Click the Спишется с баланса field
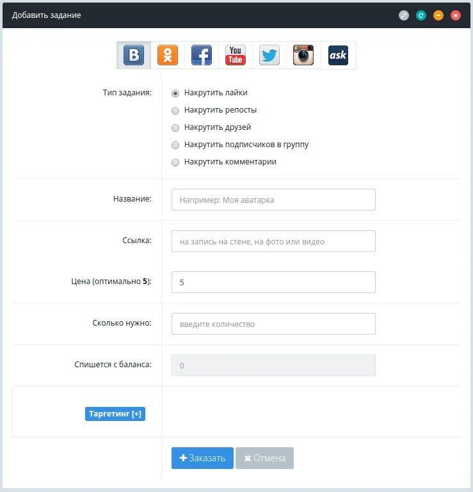Image resolution: width=473 pixels, height=492 pixels. coord(273,365)
